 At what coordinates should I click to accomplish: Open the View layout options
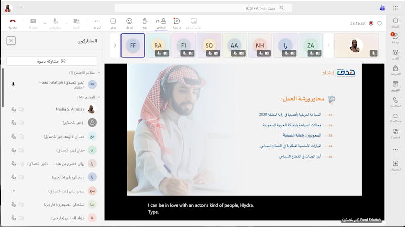pos(113,23)
